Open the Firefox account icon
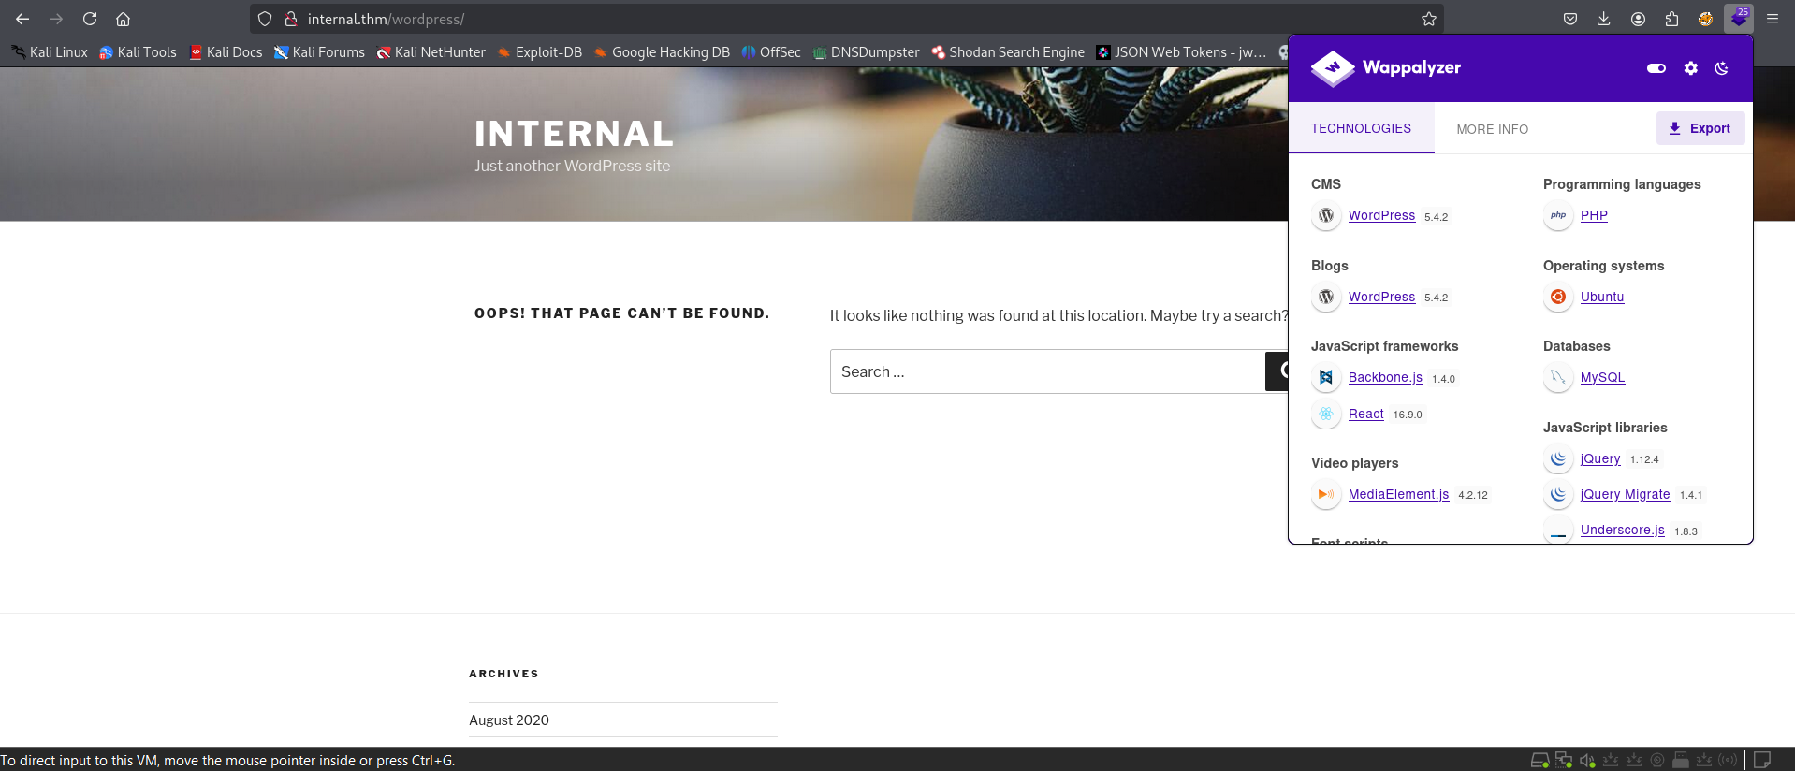 click(x=1638, y=19)
